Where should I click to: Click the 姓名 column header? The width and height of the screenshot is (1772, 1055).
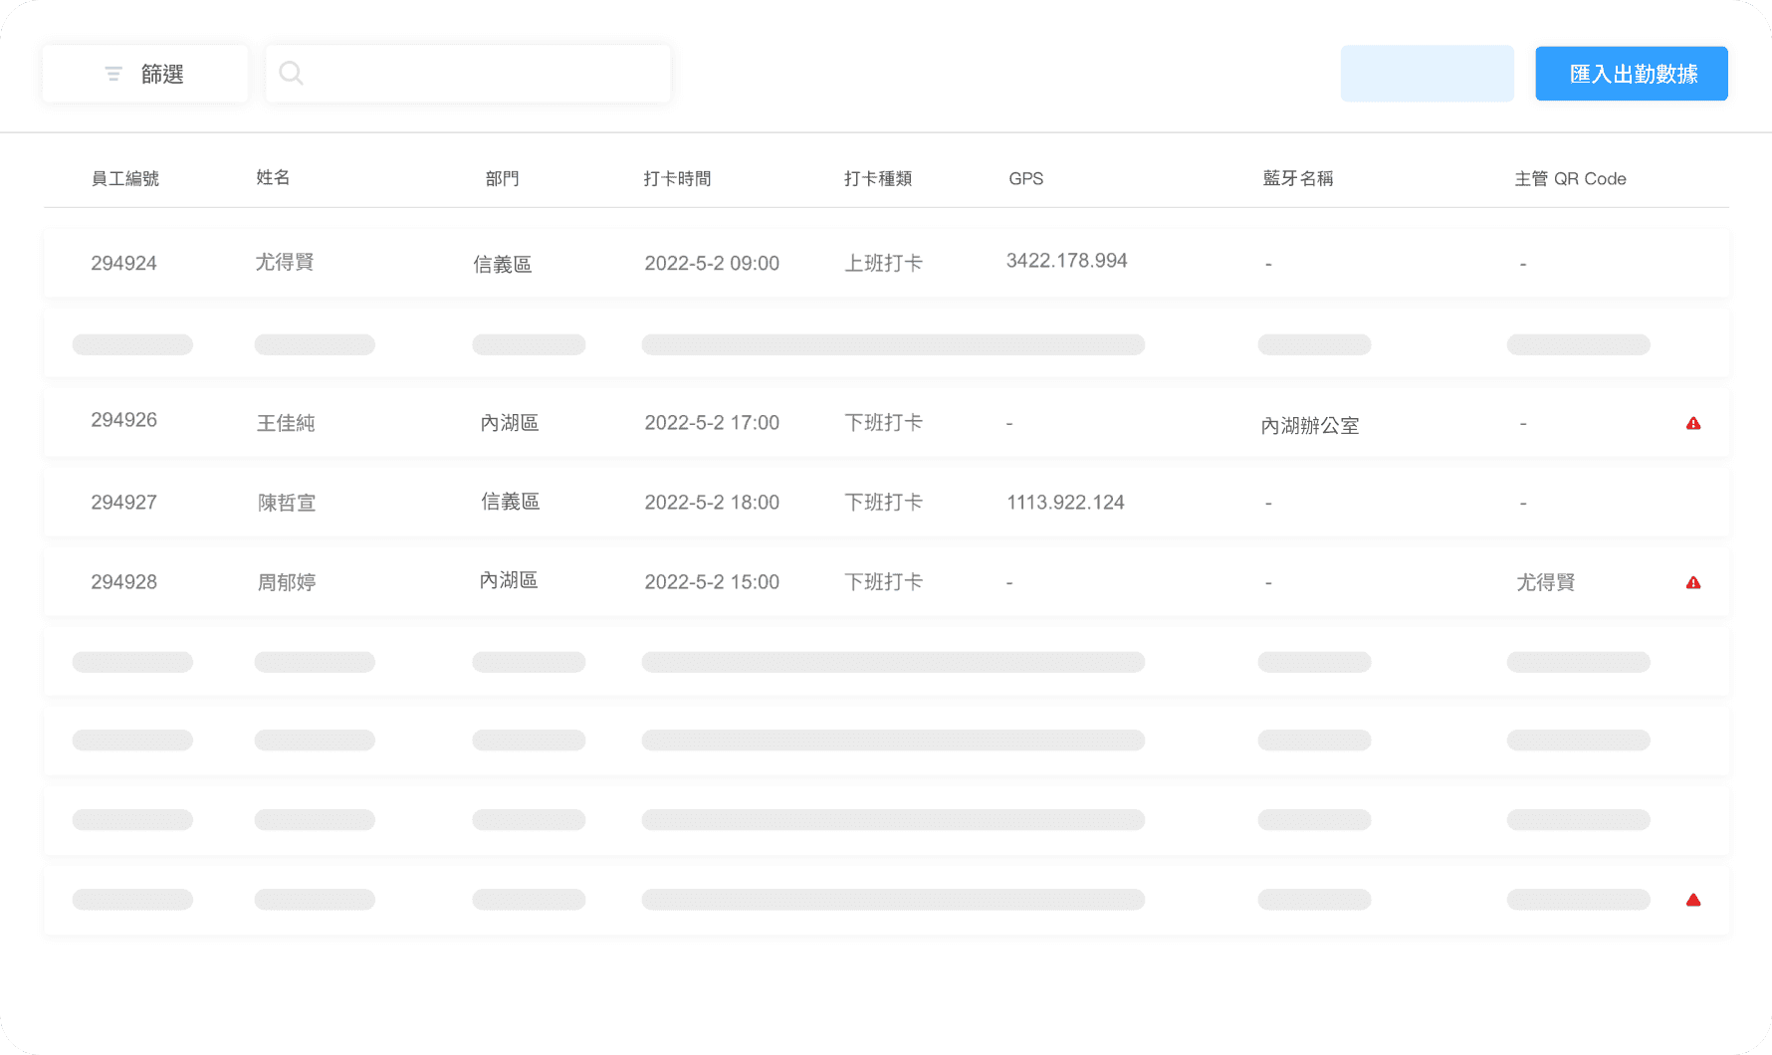point(273,178)
